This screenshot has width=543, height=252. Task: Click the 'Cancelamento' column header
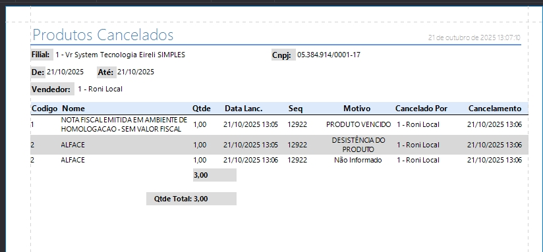pyautogui.click(x=495, y=109)
